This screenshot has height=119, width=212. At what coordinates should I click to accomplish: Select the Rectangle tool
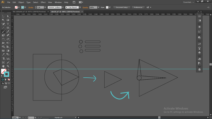pyautogui.click(x=8, y=28)
